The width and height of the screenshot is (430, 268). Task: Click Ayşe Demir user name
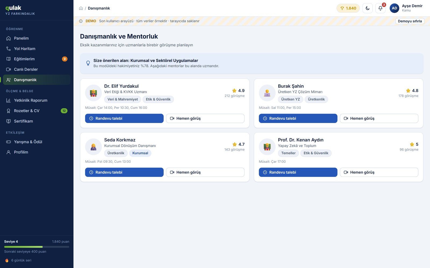click(412, 6)
